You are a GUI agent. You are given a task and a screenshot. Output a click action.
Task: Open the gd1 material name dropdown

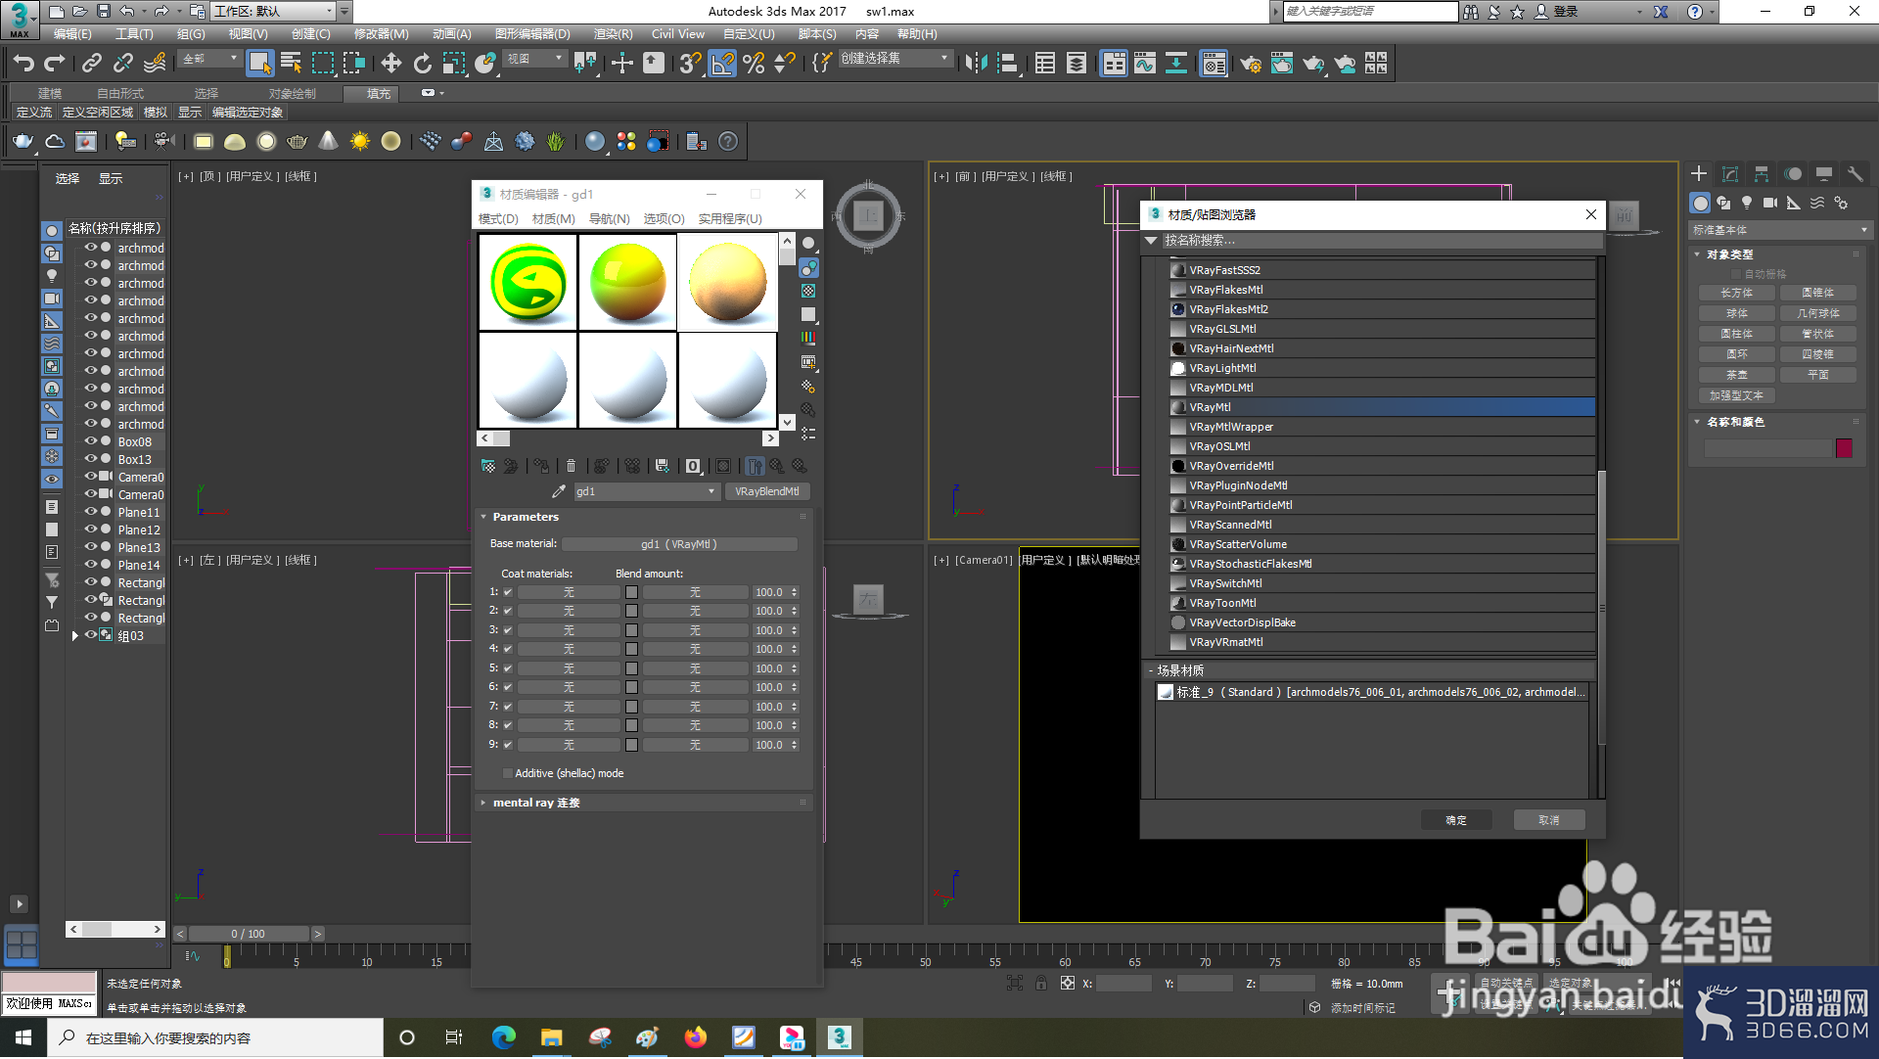click(x=711, y=491)
